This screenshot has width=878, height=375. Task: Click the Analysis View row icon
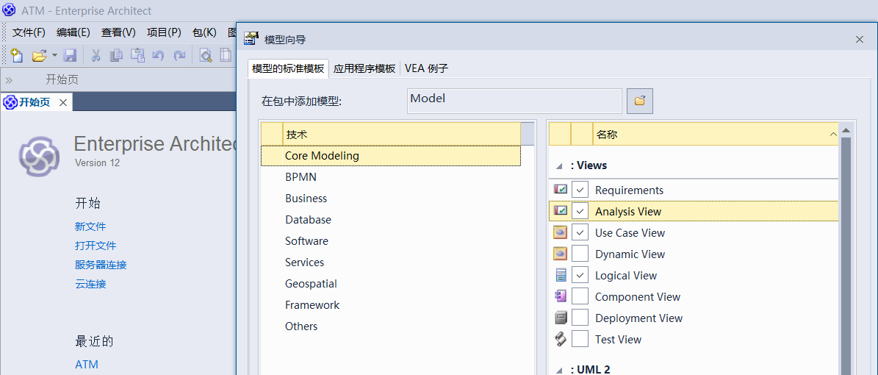pyautogui.click(x=560, y=211)
